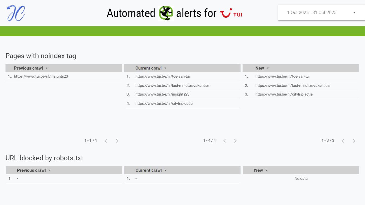The image size is (365, 205).
Task: Select last-minutes-vakanties URL in New table
Action: (292, 86)
